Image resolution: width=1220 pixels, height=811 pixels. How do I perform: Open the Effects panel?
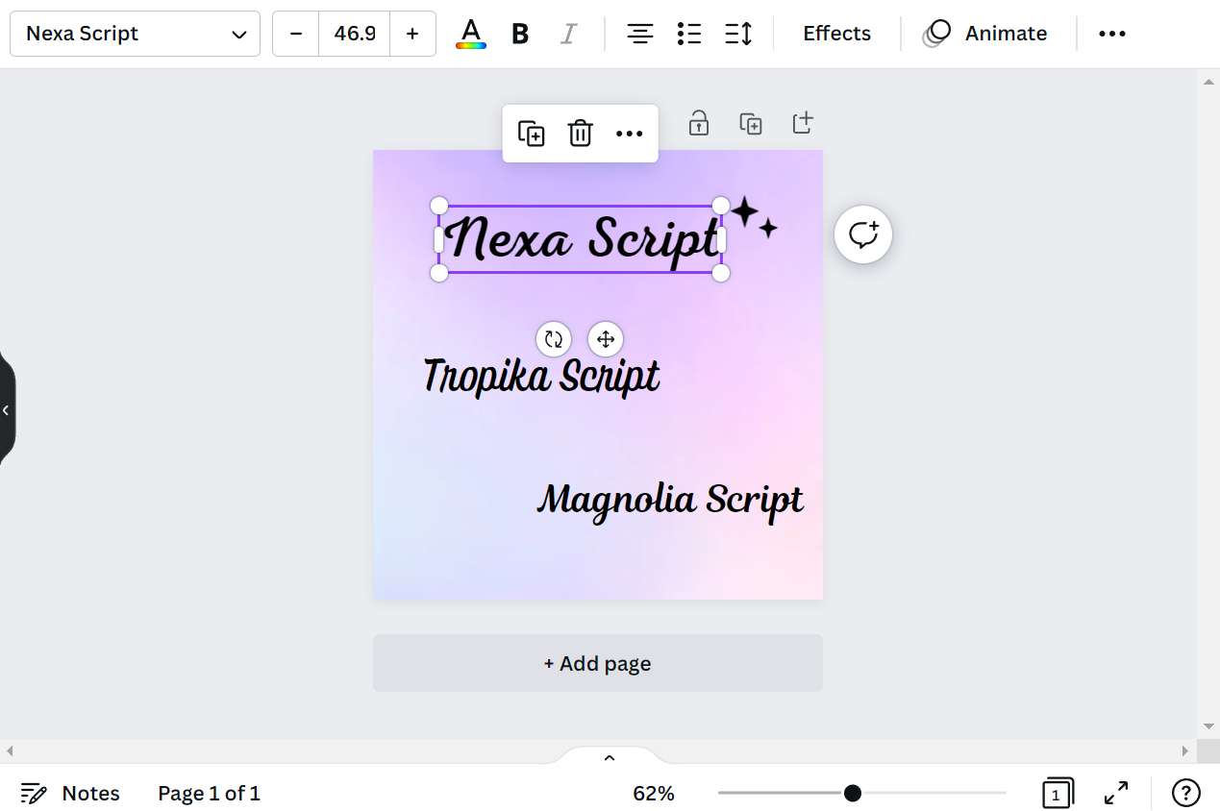835,33
